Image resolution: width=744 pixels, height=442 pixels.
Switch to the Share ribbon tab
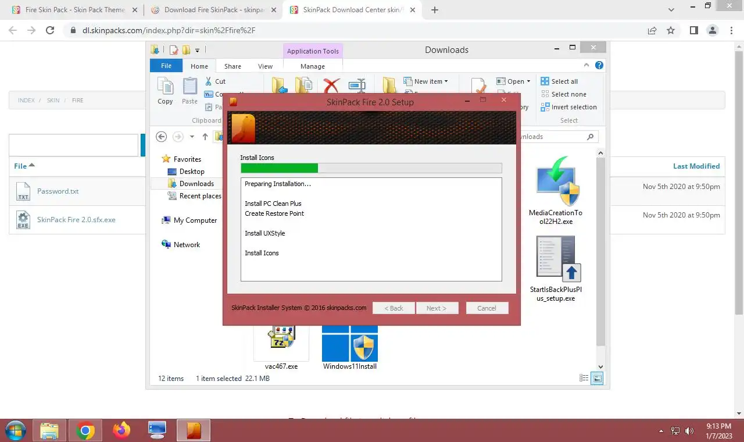[x=233, y=66]
